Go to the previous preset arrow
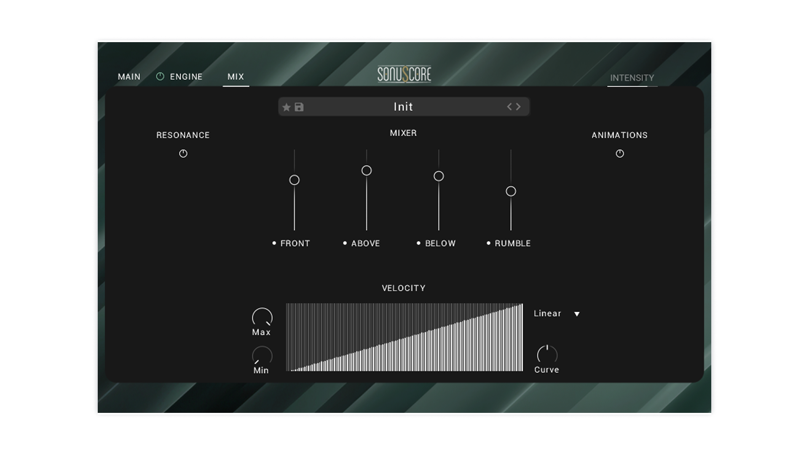The image size is (809, 455). pyautogui.click(x=509, y=107)
